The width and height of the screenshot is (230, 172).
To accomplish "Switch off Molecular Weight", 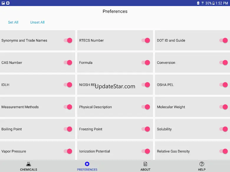I will pyautogui.click(x=224, y=107).
